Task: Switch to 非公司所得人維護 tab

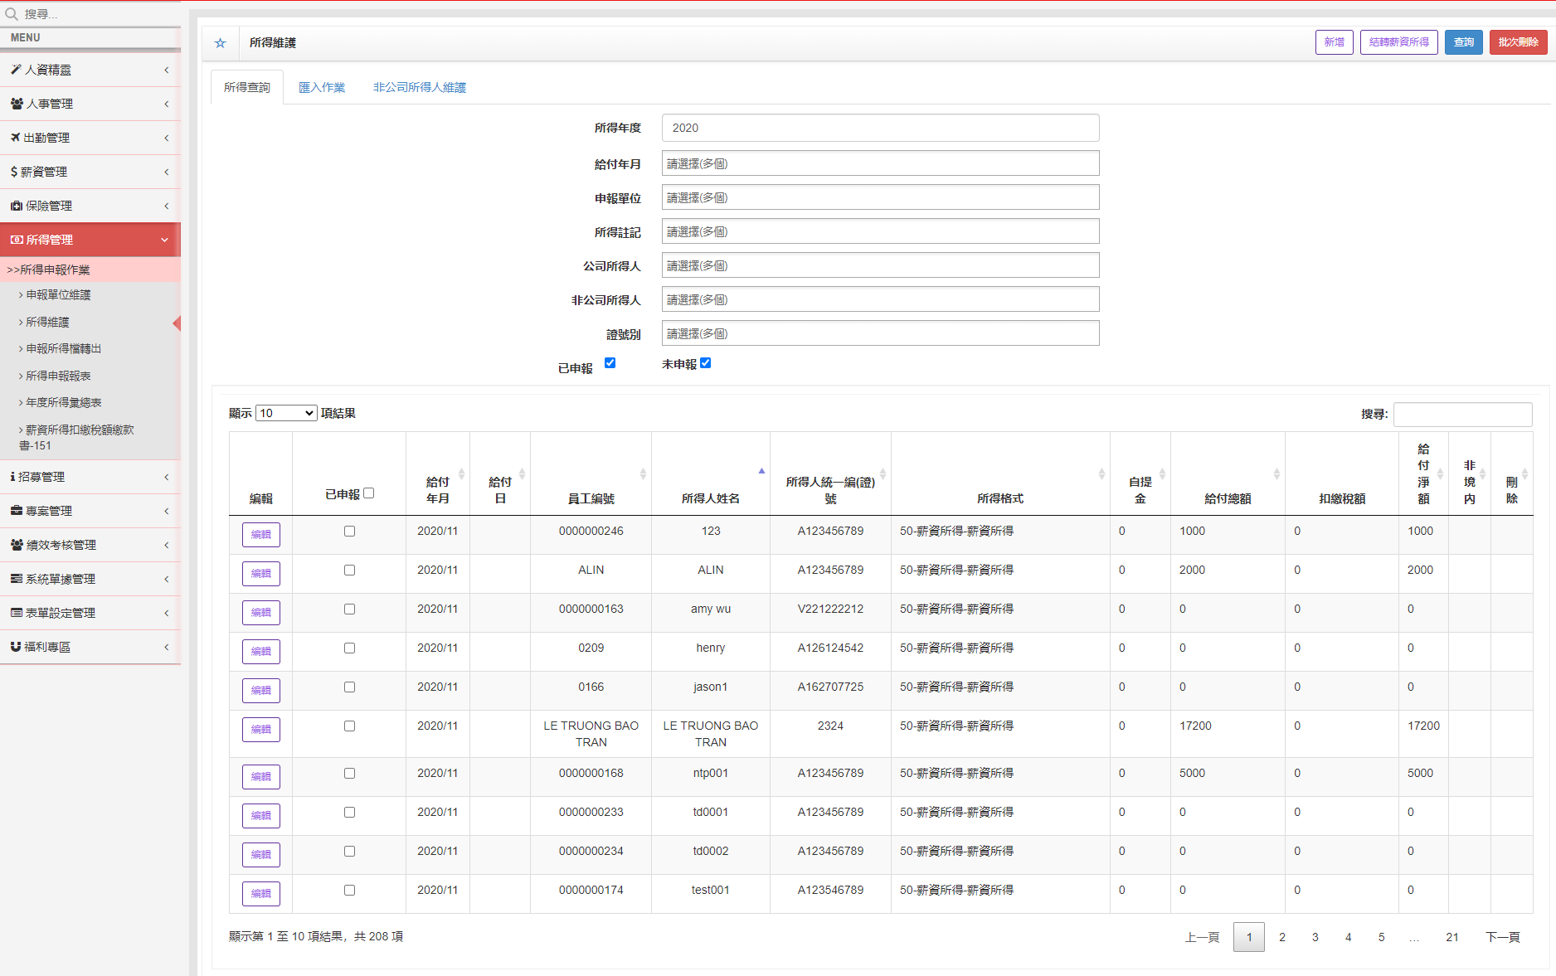Action: [x=420, y=87]
